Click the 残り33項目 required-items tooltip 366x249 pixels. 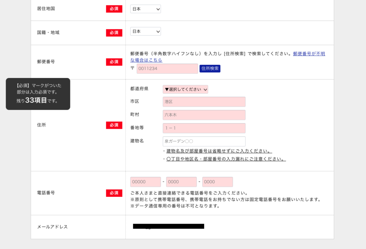click(x=38, y=94)
